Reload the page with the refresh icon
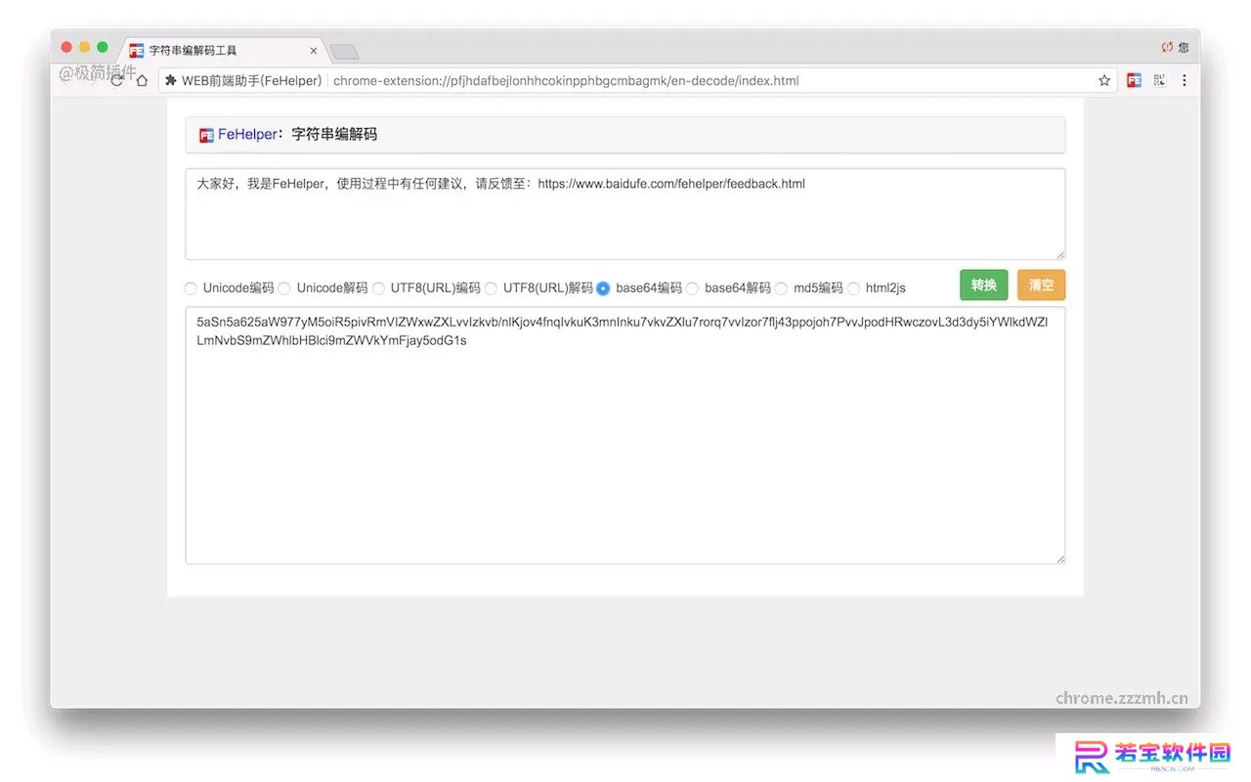 (117, 80)
